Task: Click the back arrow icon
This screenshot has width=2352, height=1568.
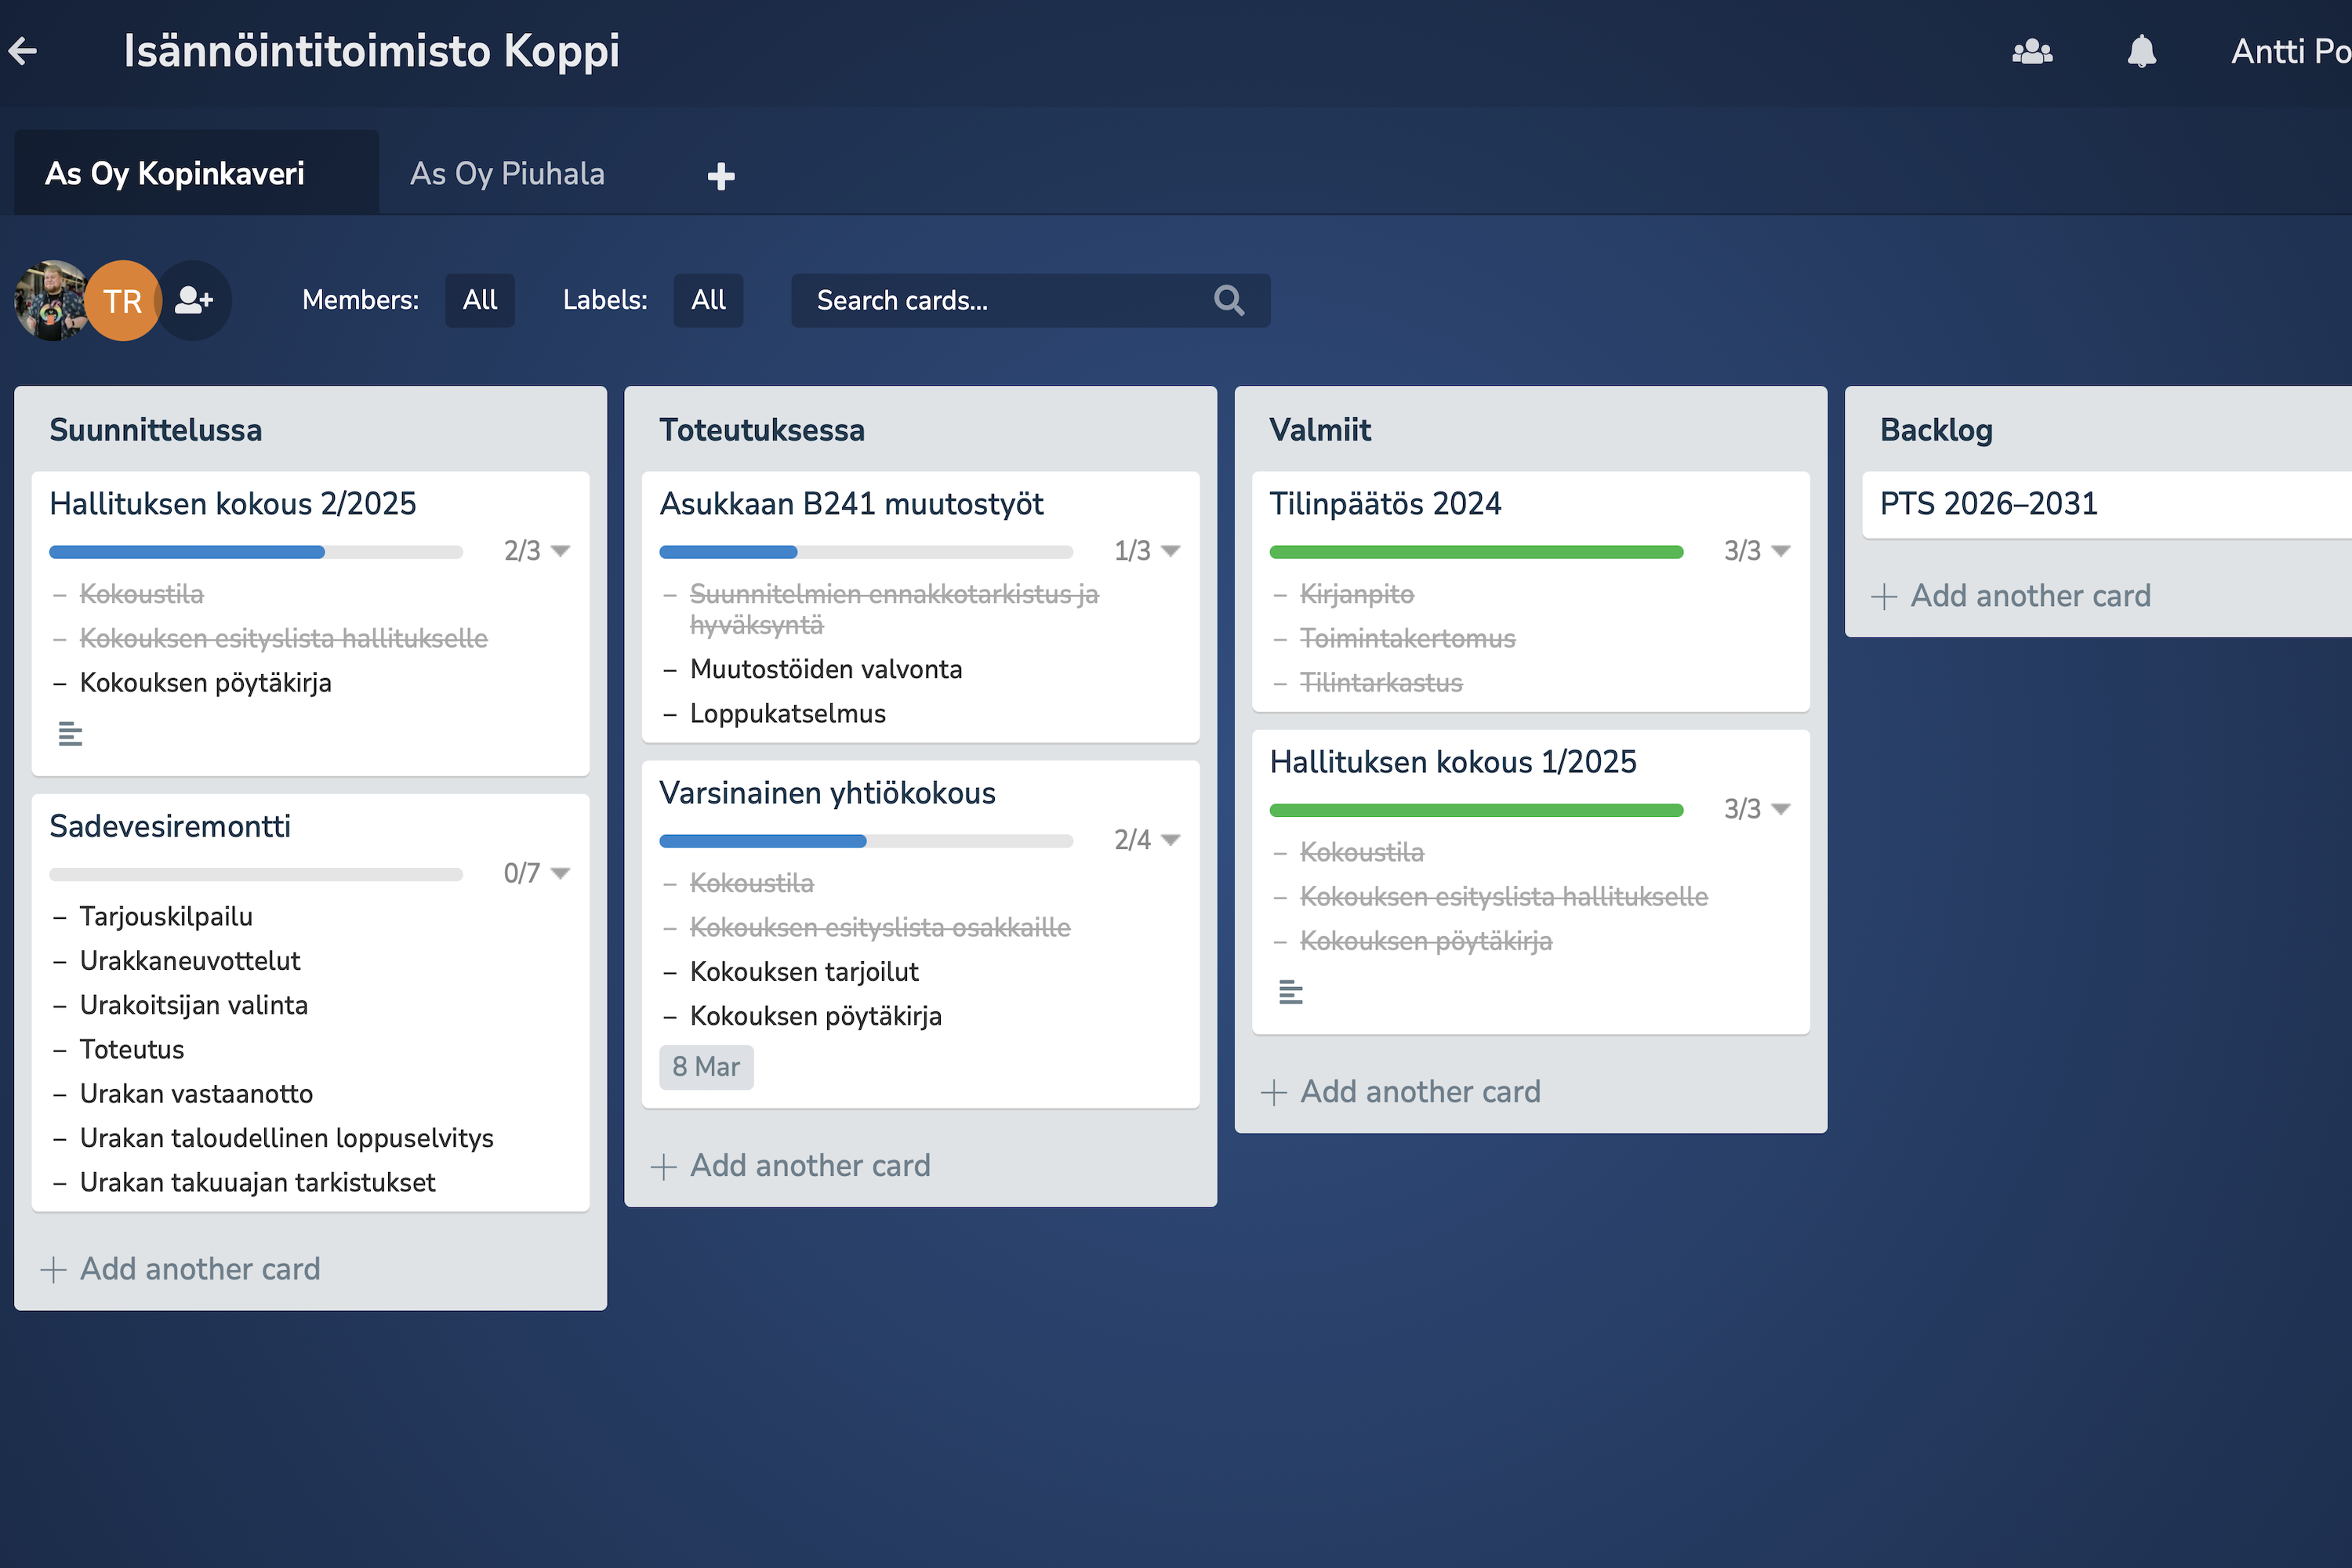Action: coord(23,51)
